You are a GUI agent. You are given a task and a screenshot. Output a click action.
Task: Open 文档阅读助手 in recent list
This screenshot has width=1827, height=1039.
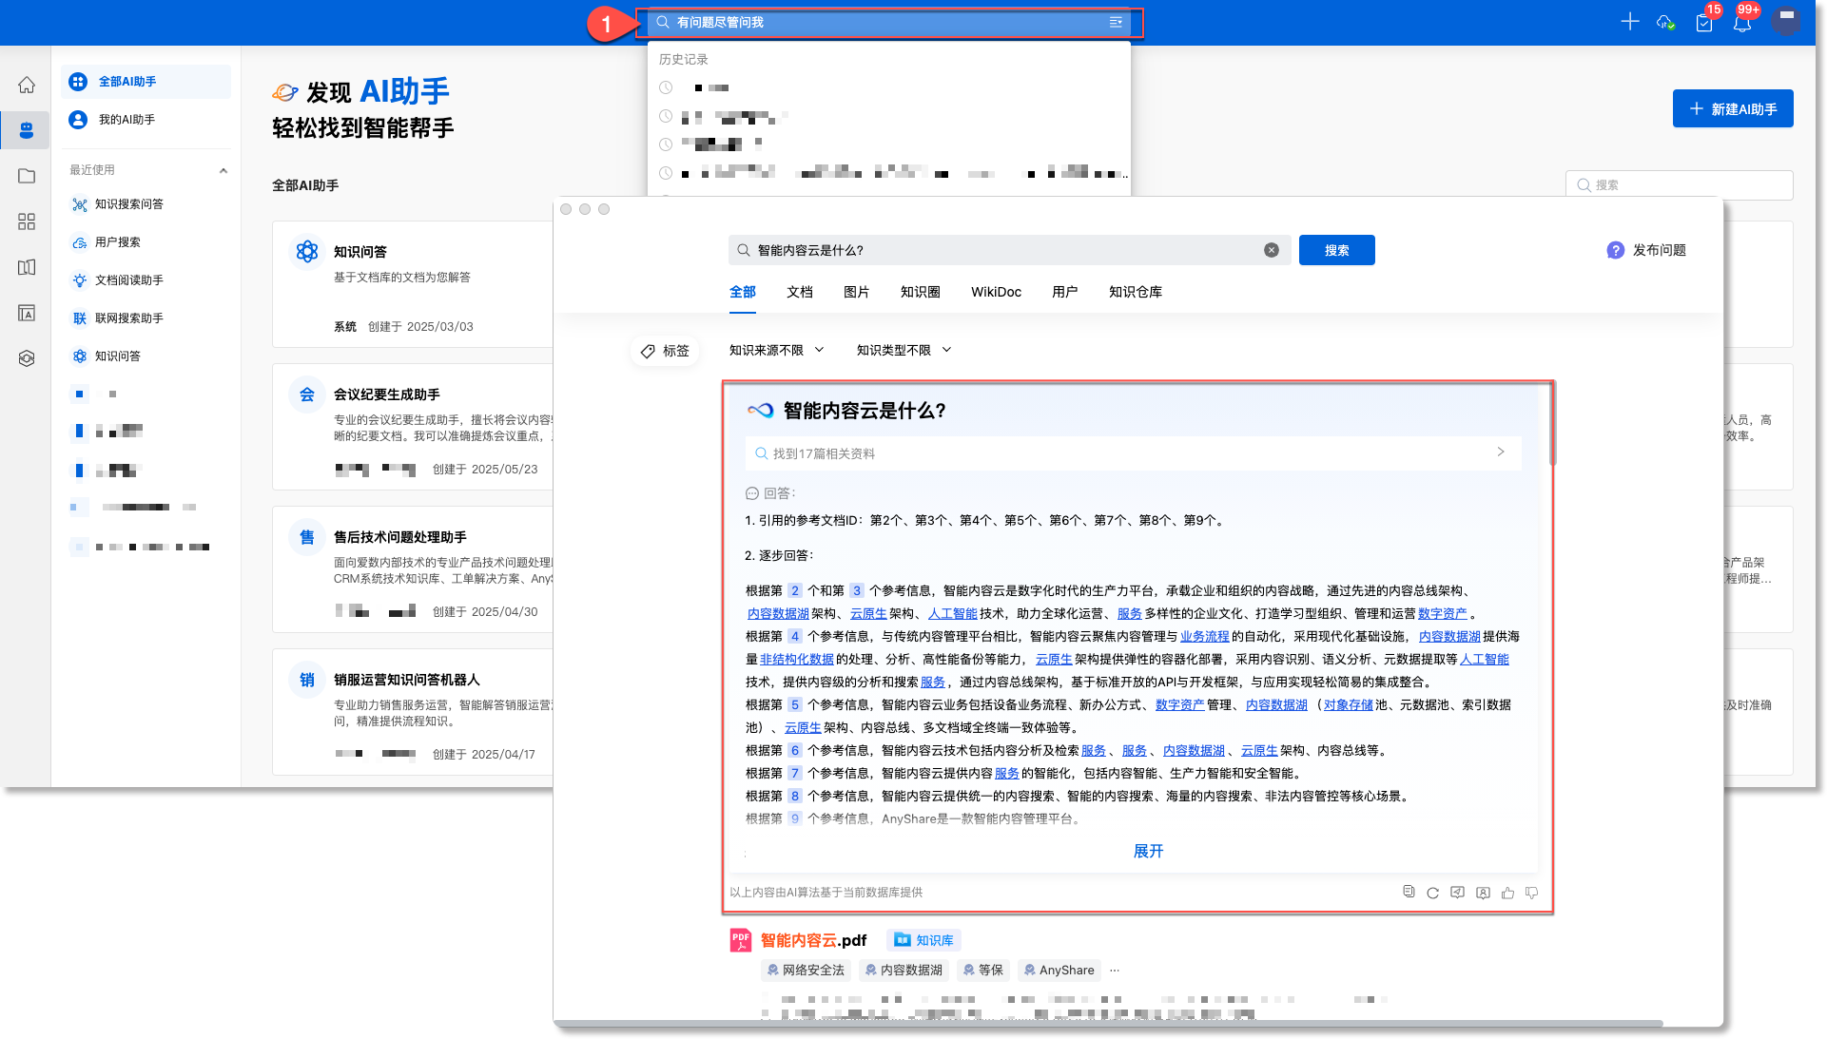point(146,280)
